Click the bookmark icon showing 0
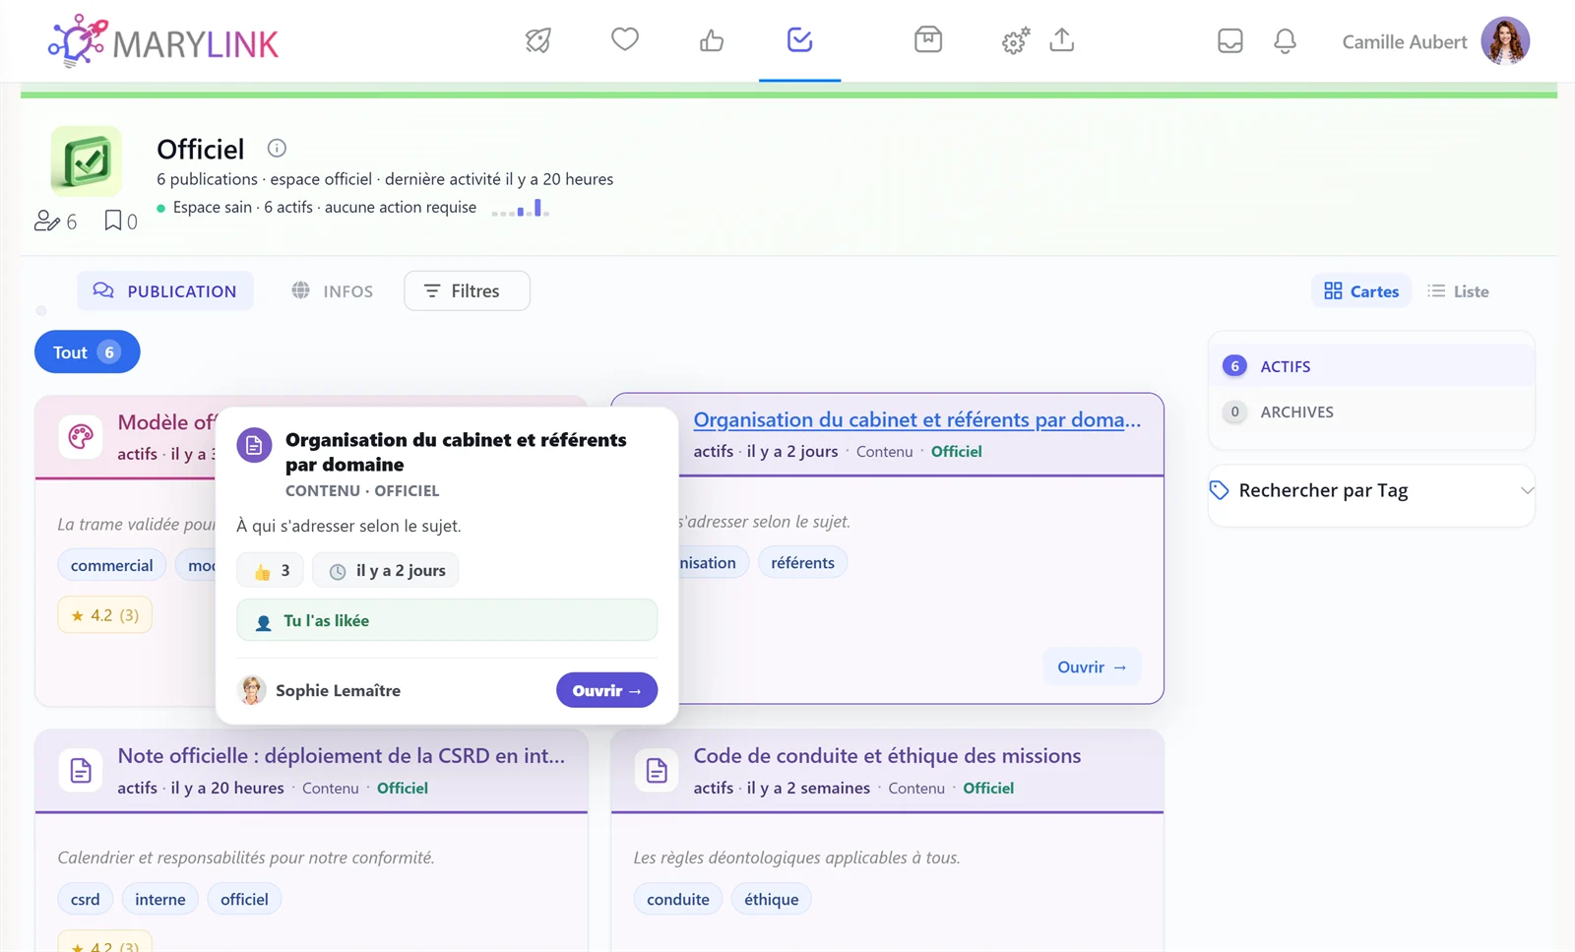Screen dimensions: 1575x952 click(113, 221)
